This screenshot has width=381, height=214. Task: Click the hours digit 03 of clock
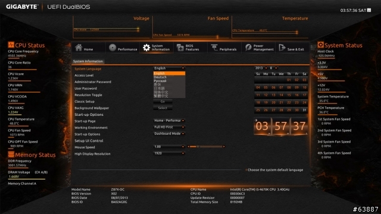pos(262,126)
